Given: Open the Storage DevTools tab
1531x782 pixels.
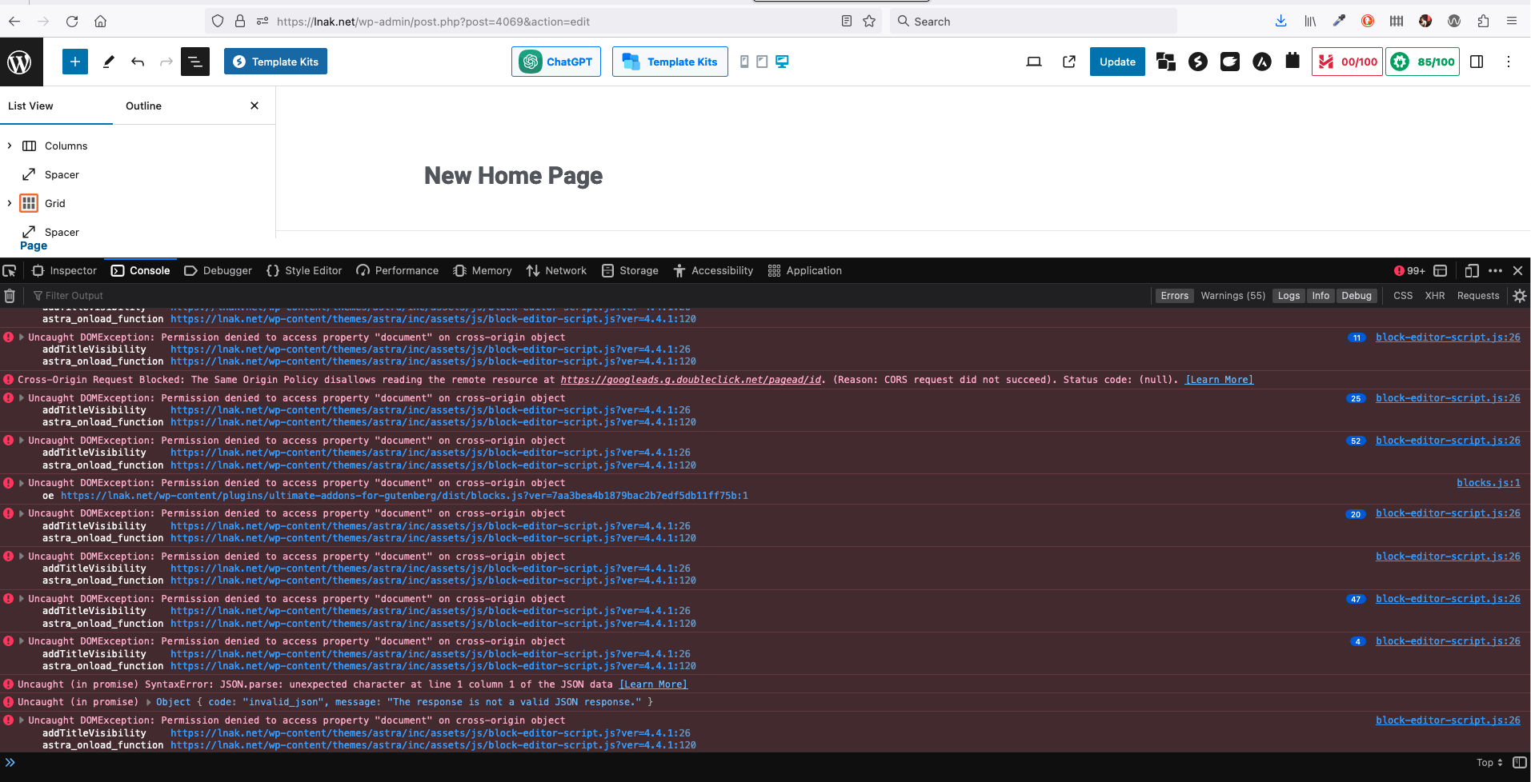Looking at the screenshot, I should click(630, 271).
